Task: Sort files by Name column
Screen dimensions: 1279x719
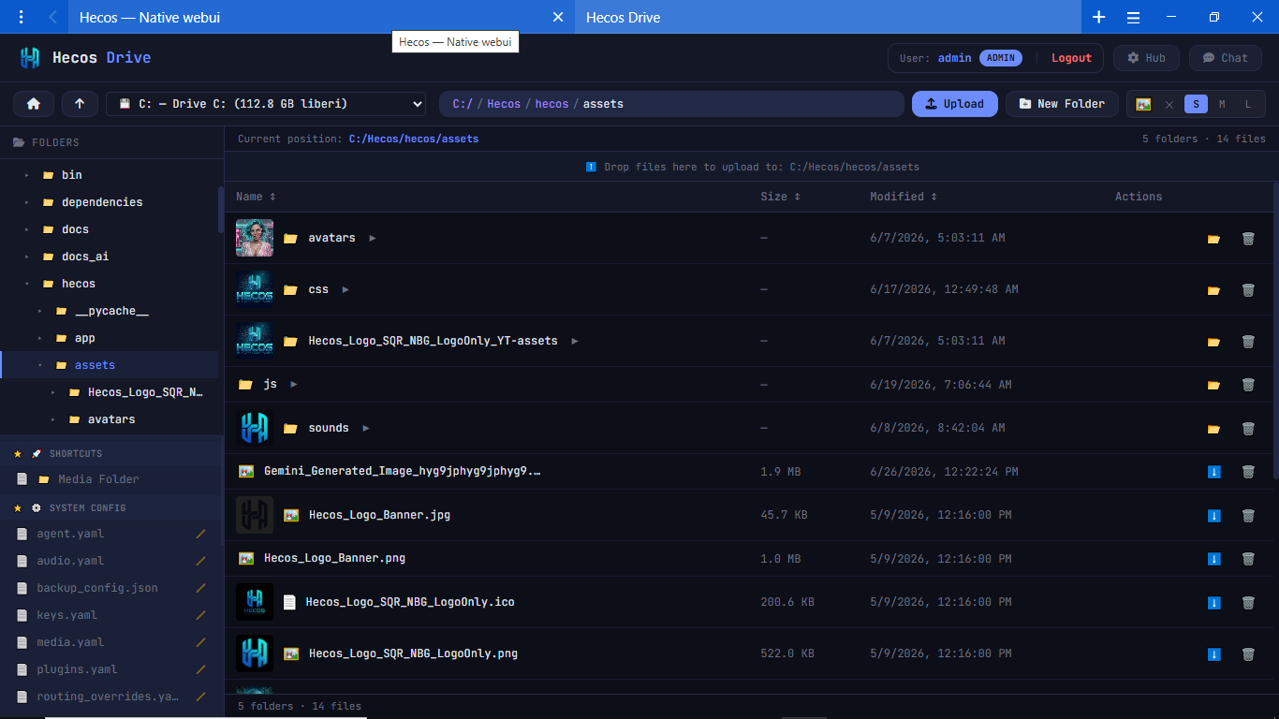Action: point(256,197)
